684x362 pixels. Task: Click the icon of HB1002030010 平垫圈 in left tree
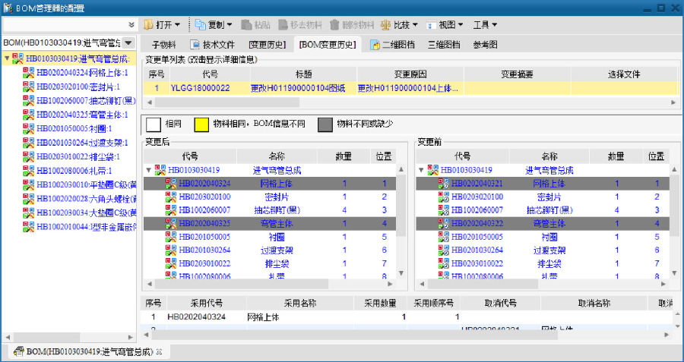[28, 184]
